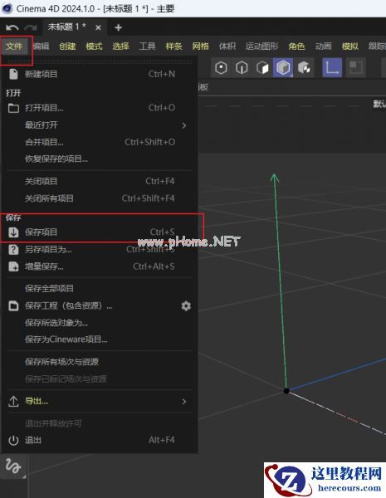Open the 模式 menu
The height and width of the screenshot is (498, 386).
tap(95, 46)
